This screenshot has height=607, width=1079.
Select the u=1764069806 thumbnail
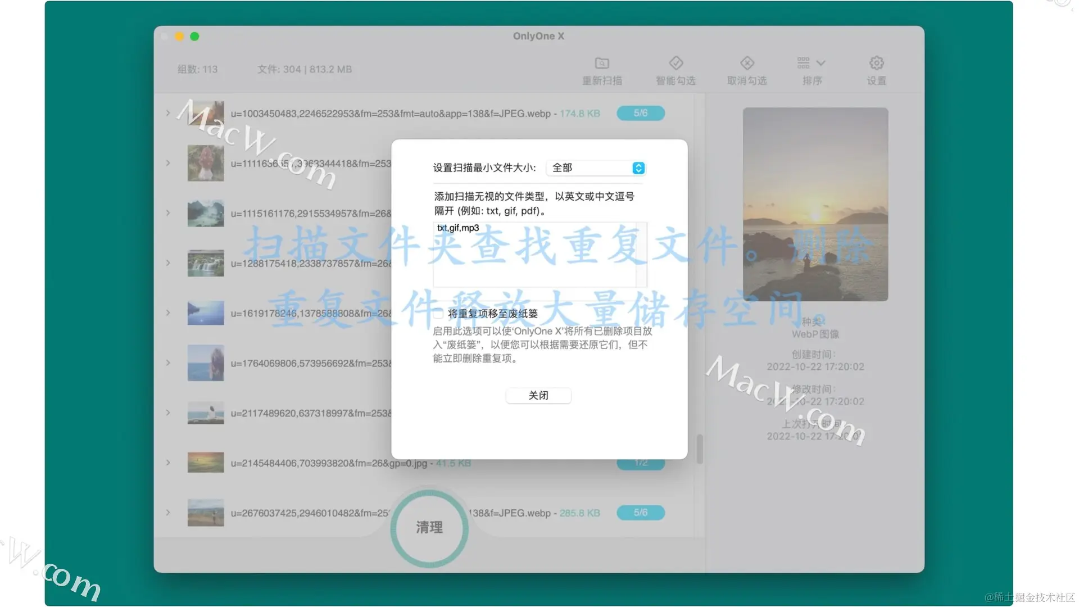206,363
